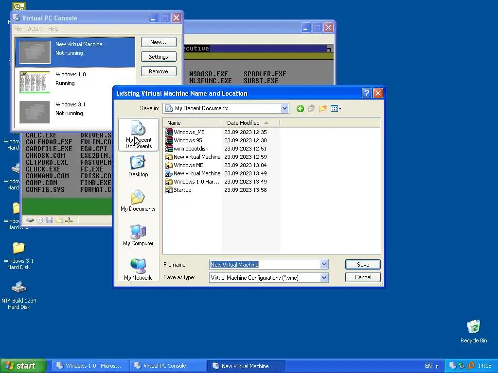Open the Recycle Bin on desktop
The height and width of the screenshot is (373, 498).
pos(474,331)
